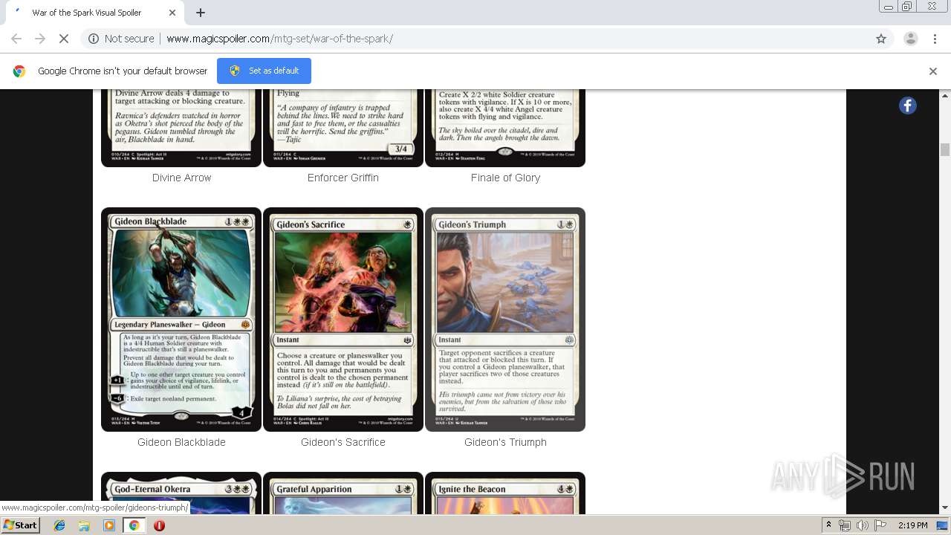
Task: Open the Grateful Apparition card image
Action: (343, 493)
